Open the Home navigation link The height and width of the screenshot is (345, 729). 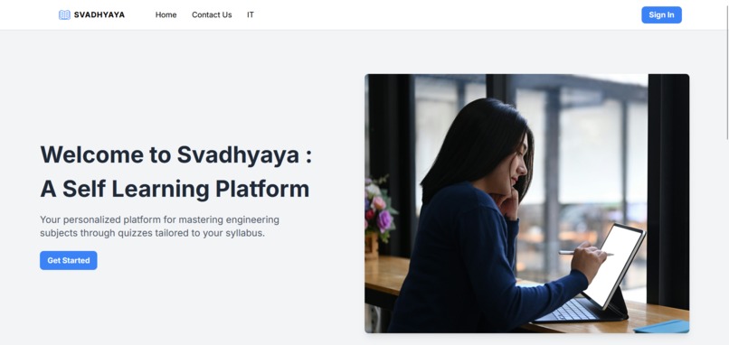(166, 14)
